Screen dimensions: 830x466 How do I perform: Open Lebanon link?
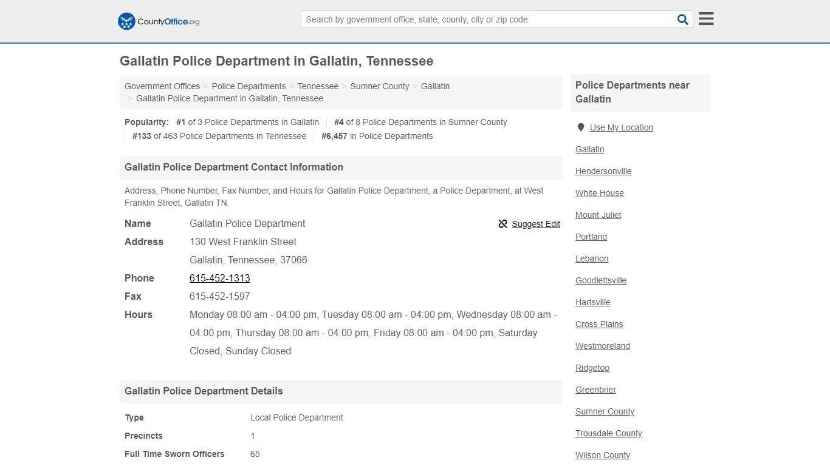point(592,258)
